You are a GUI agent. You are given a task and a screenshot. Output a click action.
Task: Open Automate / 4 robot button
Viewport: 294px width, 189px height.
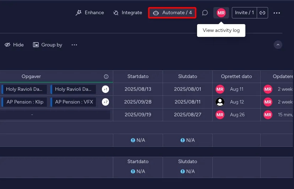172,13
